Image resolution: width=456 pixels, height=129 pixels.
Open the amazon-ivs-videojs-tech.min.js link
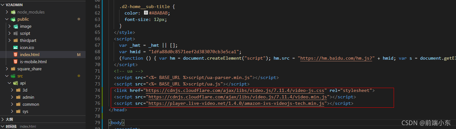pyautogui.click(x=237, y=104)
